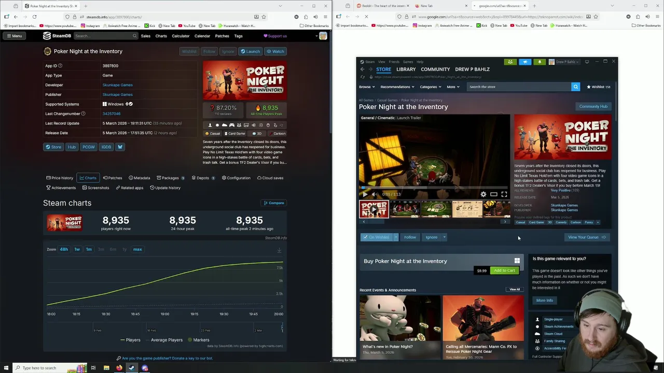664x373 pixels.
Task: Switch to Metadata tab
Action: (140, 178)
